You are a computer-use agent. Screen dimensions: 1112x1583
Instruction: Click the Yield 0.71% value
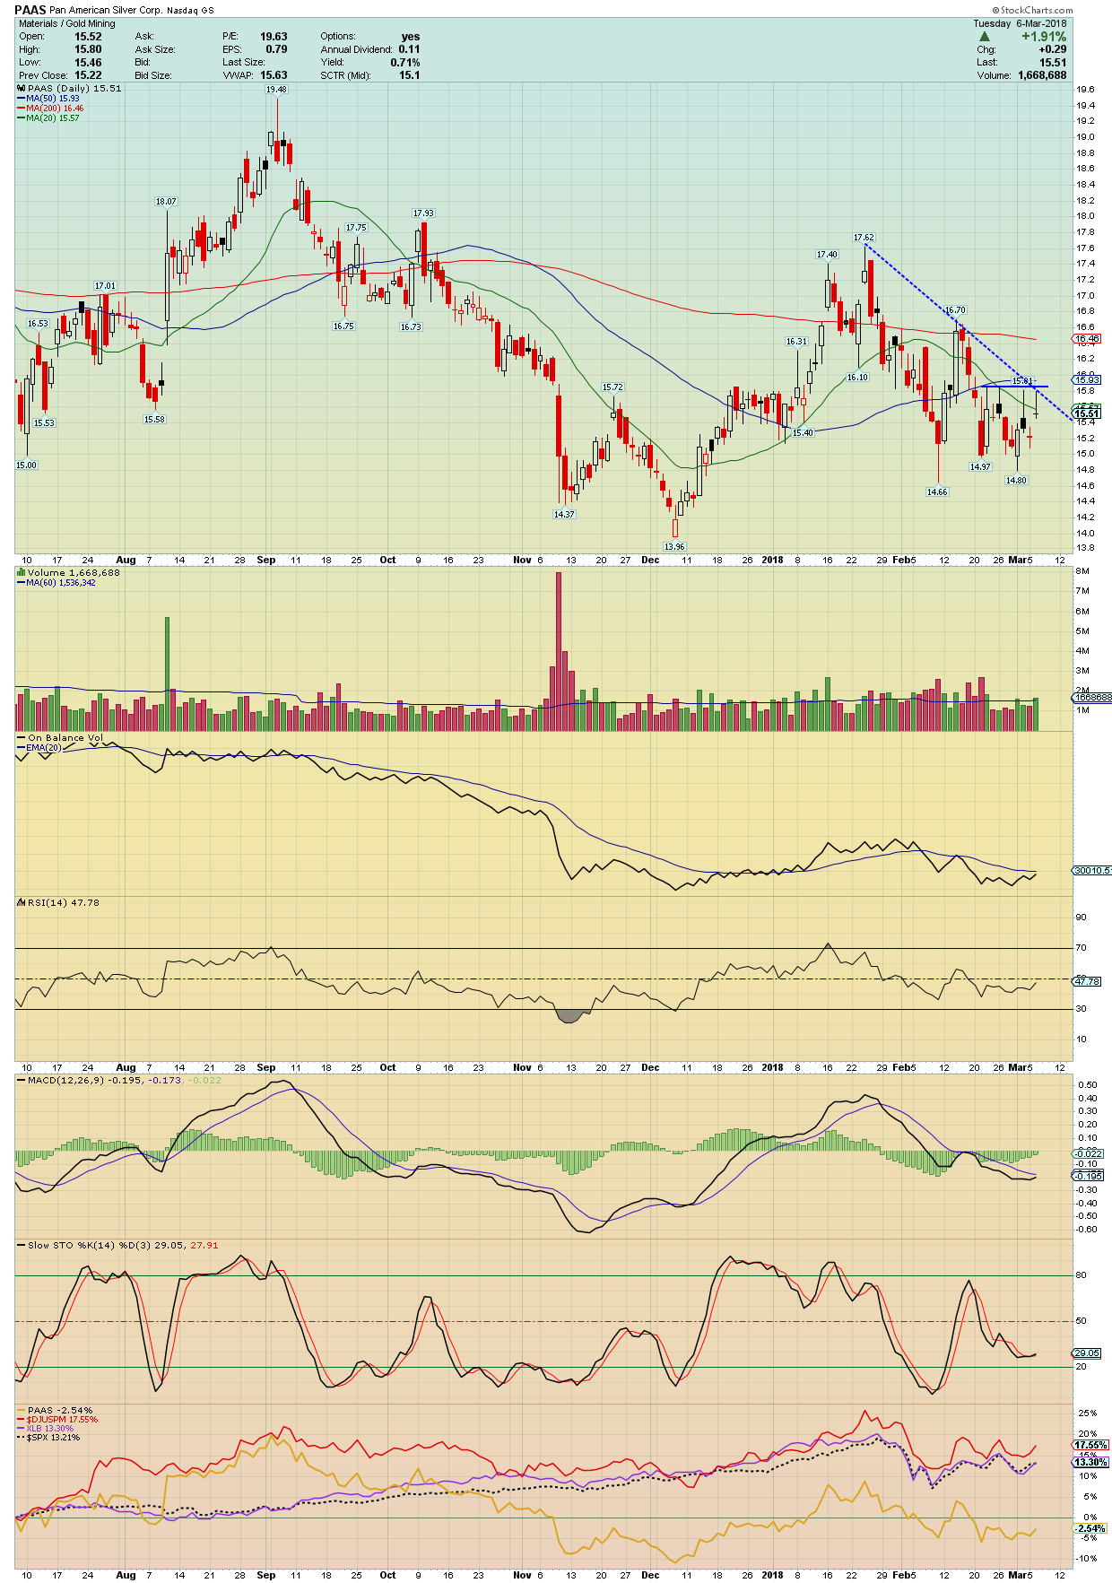coord(404,63)
